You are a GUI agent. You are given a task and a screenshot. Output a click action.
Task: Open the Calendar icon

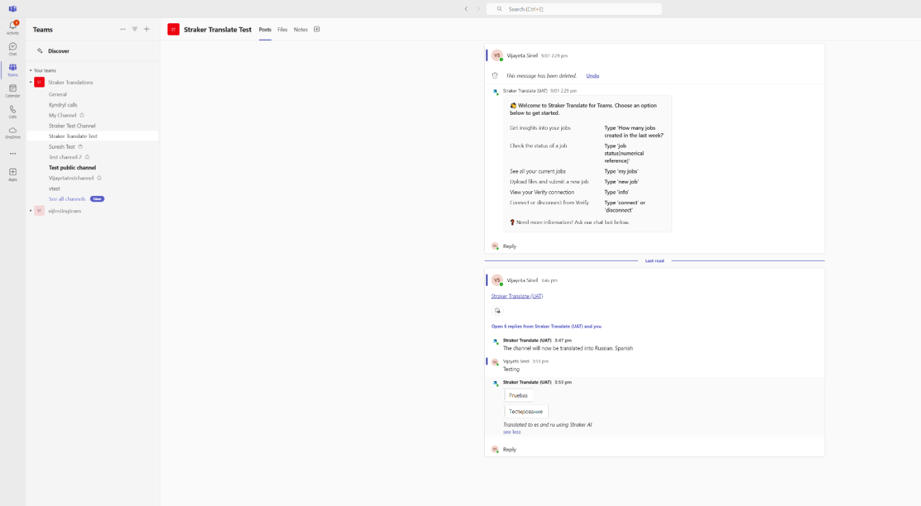click(12, 90)
